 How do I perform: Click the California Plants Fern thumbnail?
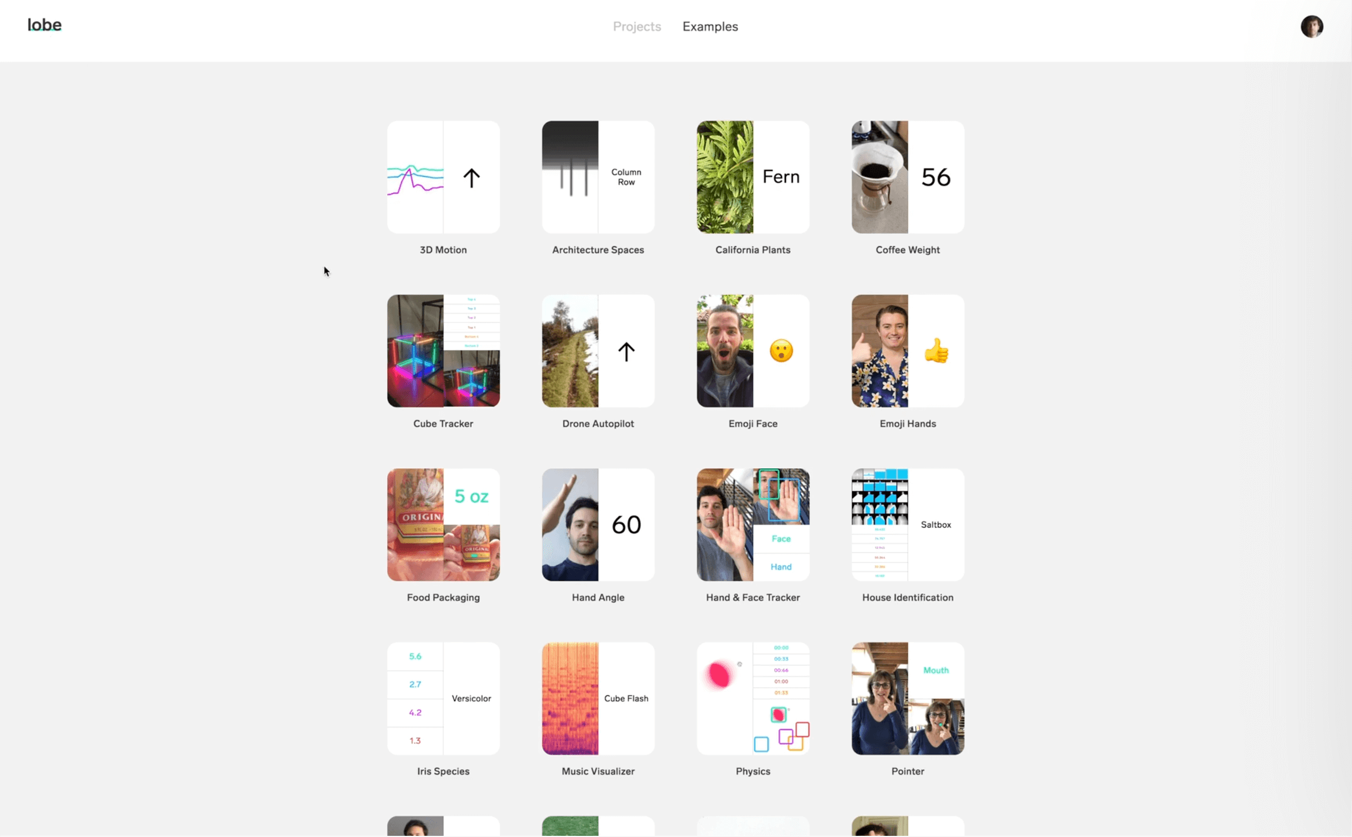pyautogui.click(x=753, y=177)
